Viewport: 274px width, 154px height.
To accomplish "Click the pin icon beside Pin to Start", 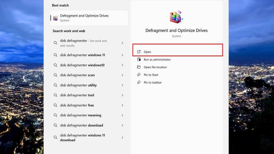I will (x=139, y=75).
